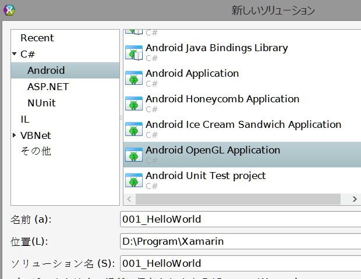Click the Xamarin Studio logo icon

tap(9, 10)
